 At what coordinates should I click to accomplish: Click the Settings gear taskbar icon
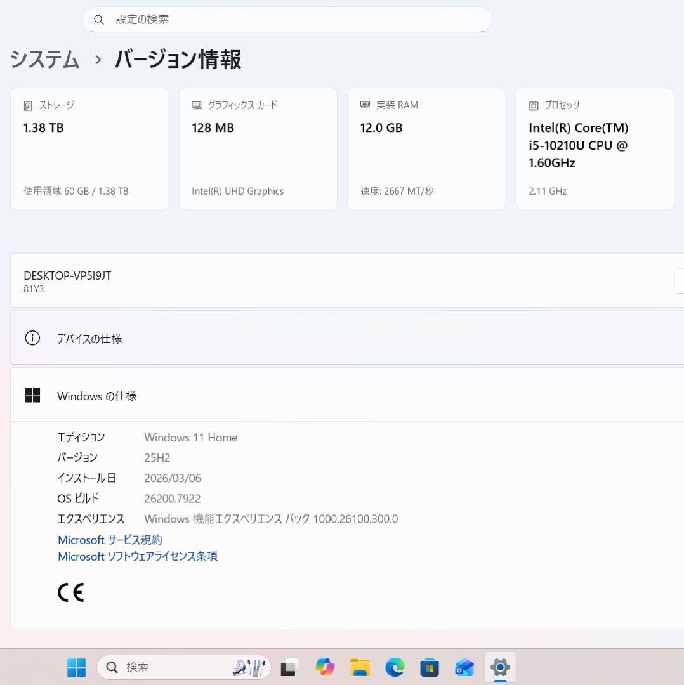[500, 667]
